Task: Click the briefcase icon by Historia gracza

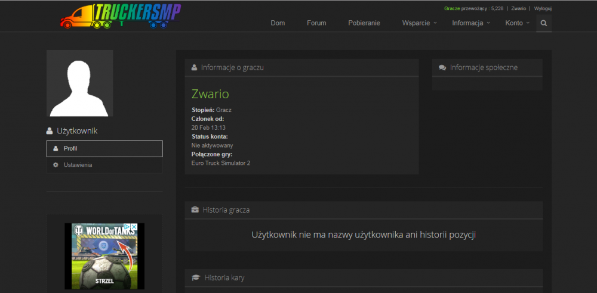Action: 195,210
